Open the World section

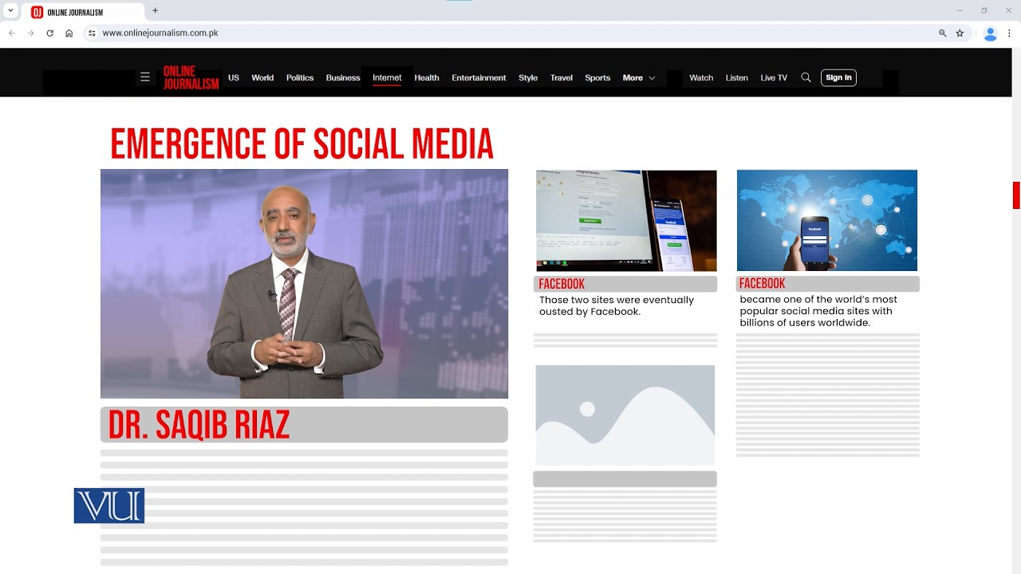pos(262,77)
